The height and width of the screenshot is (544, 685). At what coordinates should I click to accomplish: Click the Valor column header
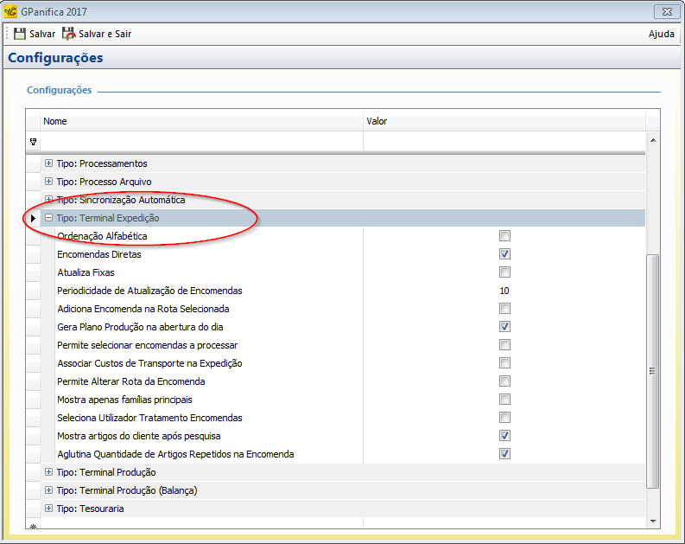click(501, 121)
